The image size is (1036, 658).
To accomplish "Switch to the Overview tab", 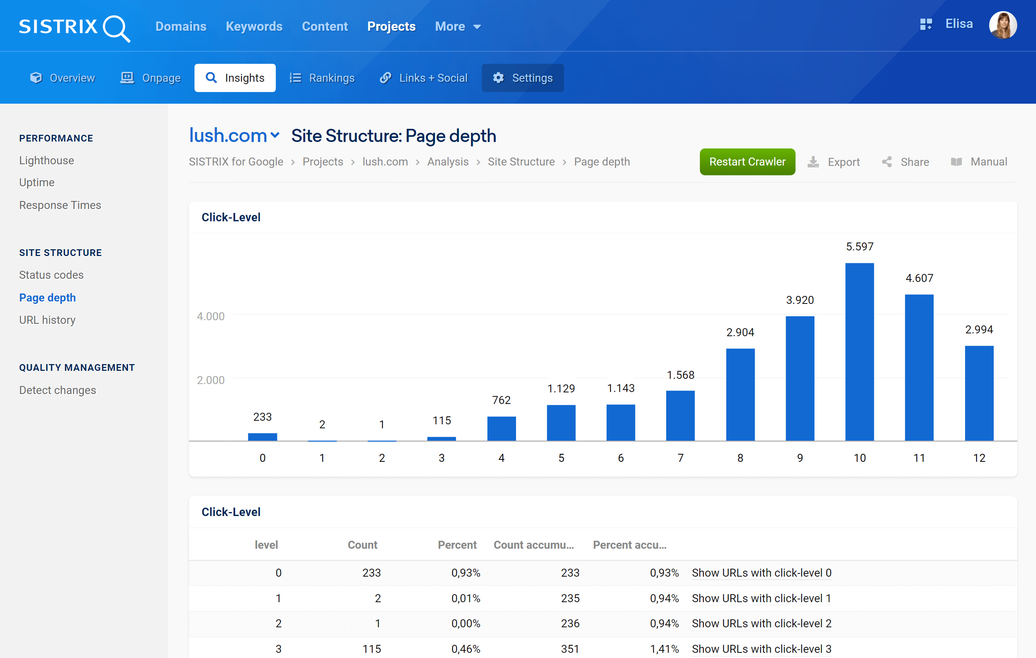I will pyautogui.click(x=63, y=78).
